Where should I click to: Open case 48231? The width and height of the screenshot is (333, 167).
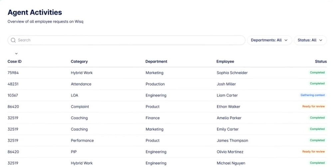(13, 84)
